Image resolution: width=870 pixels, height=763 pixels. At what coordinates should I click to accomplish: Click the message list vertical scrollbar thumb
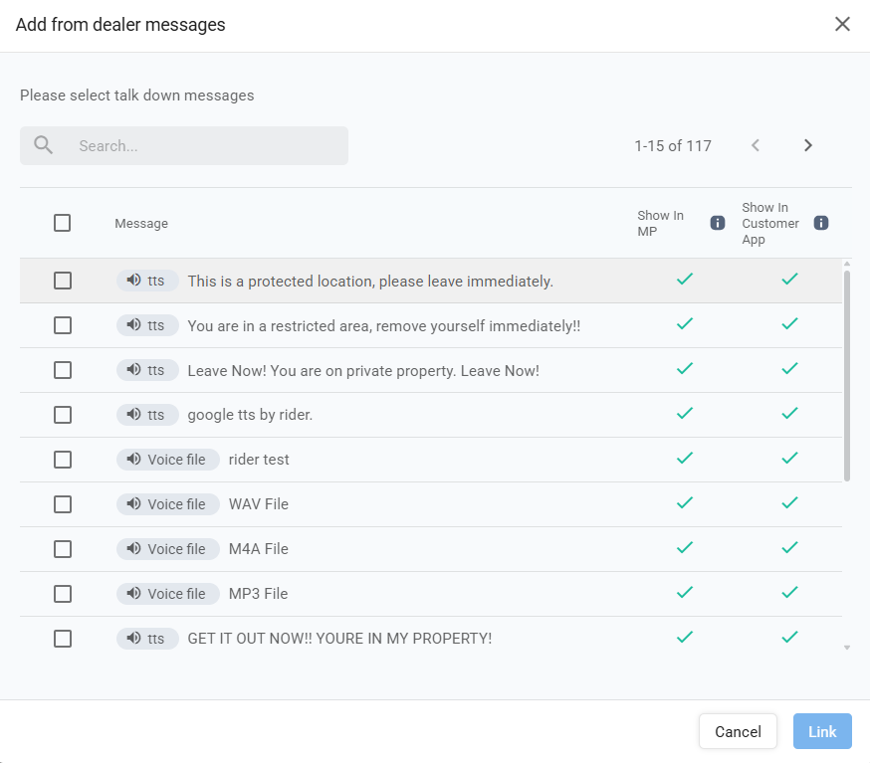tap(847, 373)
